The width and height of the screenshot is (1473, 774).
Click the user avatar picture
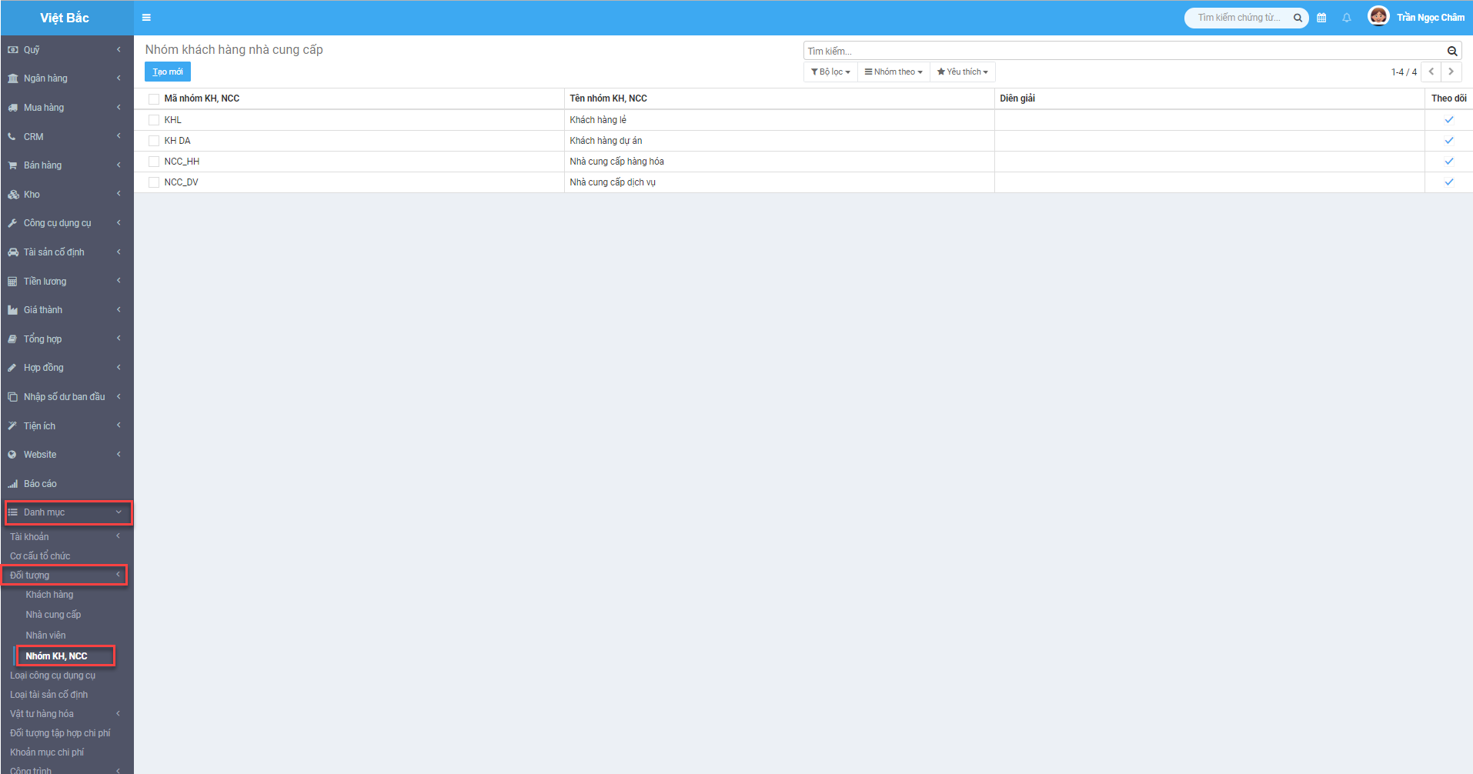click(1378, 16)
